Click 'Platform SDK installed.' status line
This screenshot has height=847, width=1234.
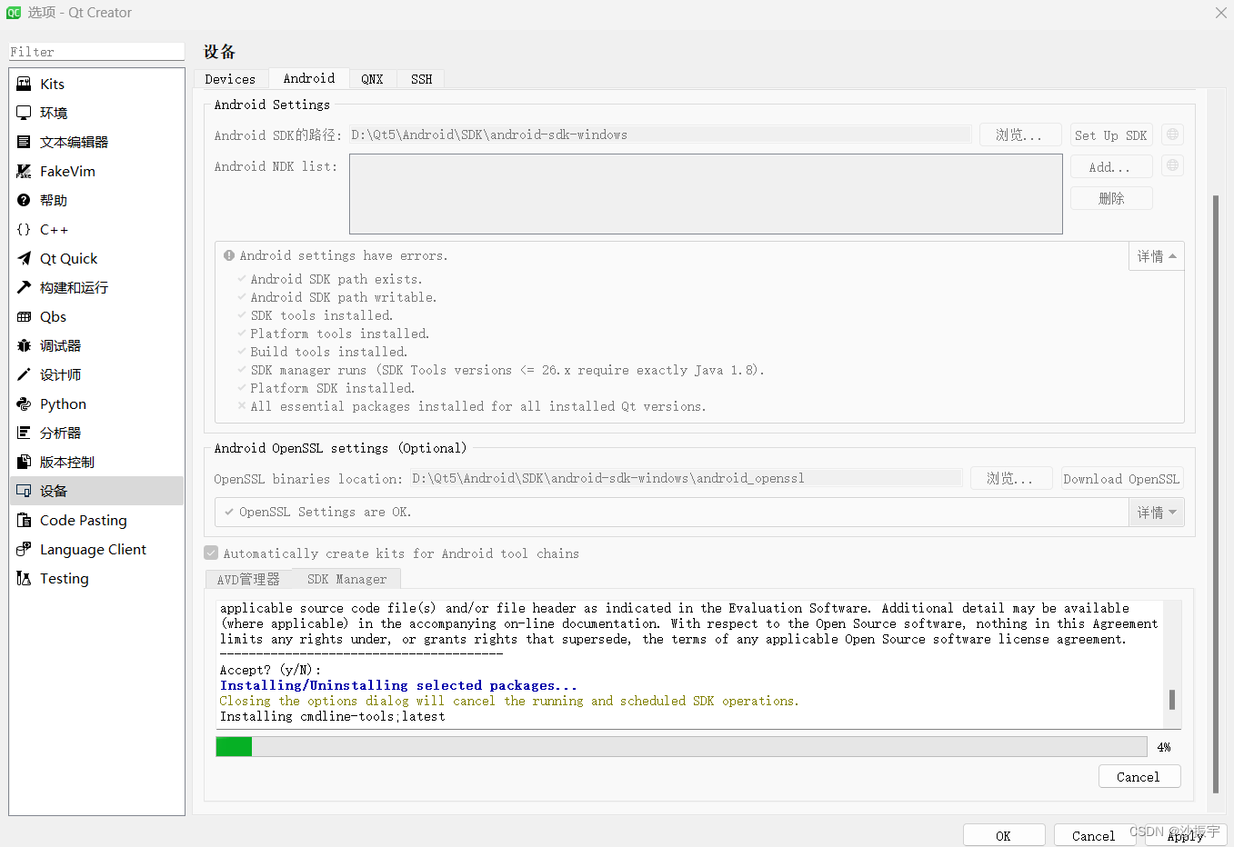tap(333, 388)
